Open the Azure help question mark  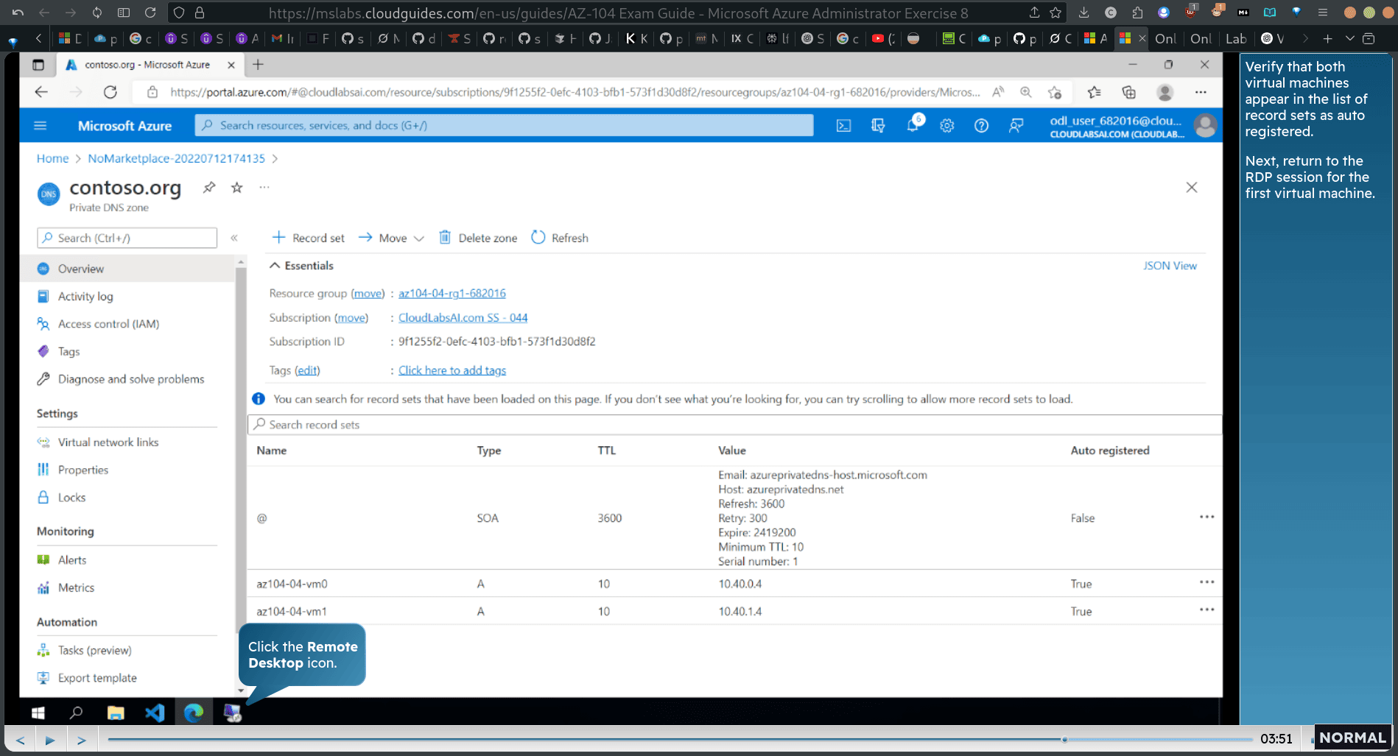coord(981,126)
